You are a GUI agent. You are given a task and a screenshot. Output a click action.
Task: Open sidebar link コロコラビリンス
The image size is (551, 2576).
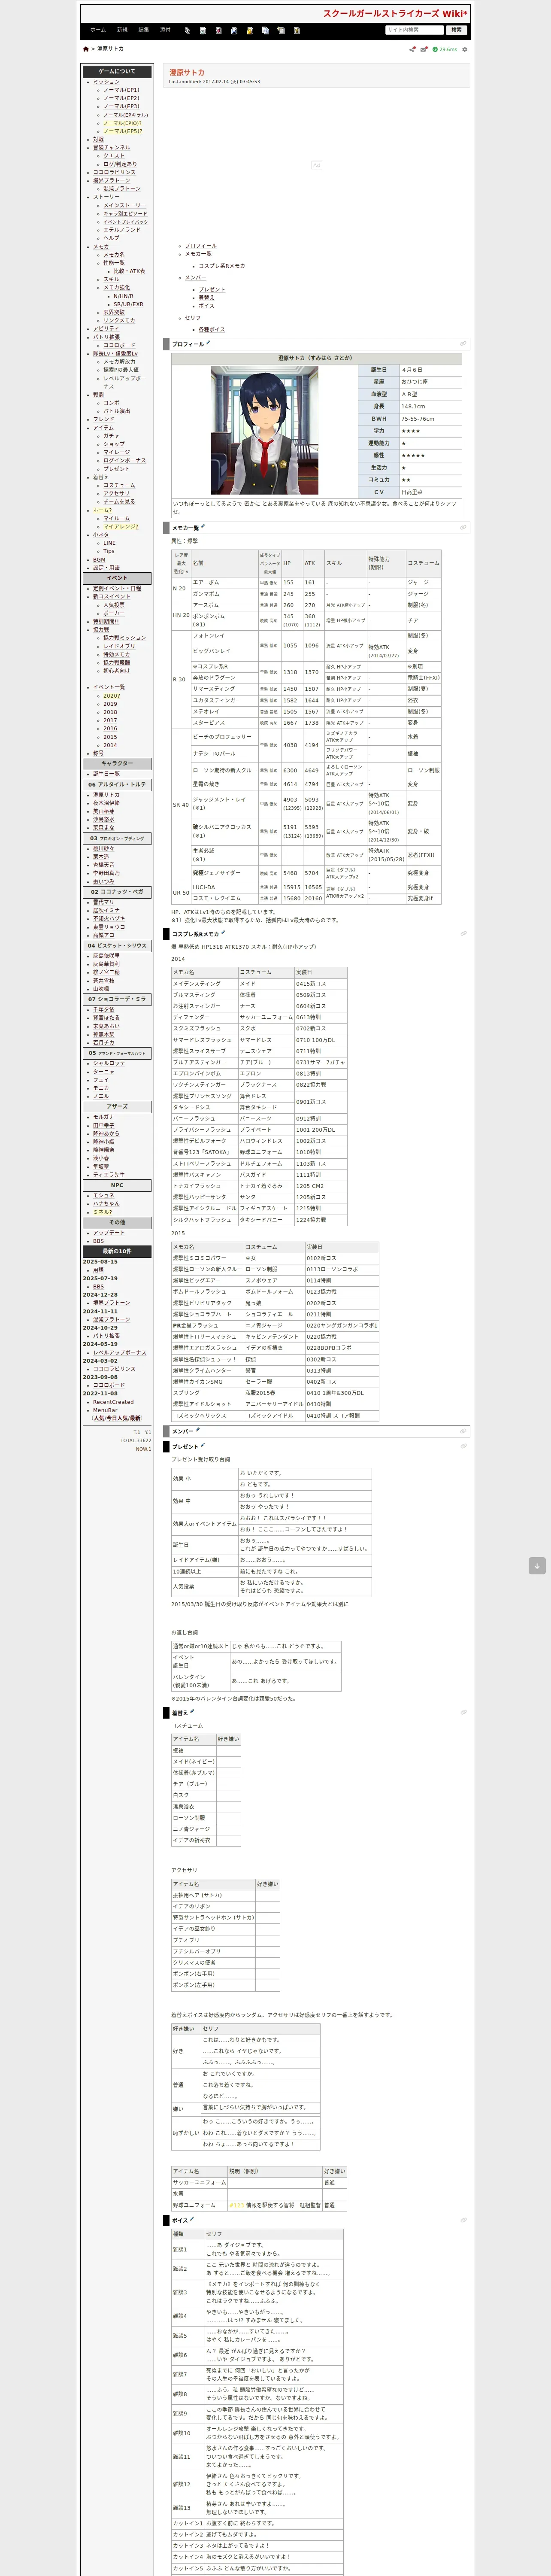[114, 172]
